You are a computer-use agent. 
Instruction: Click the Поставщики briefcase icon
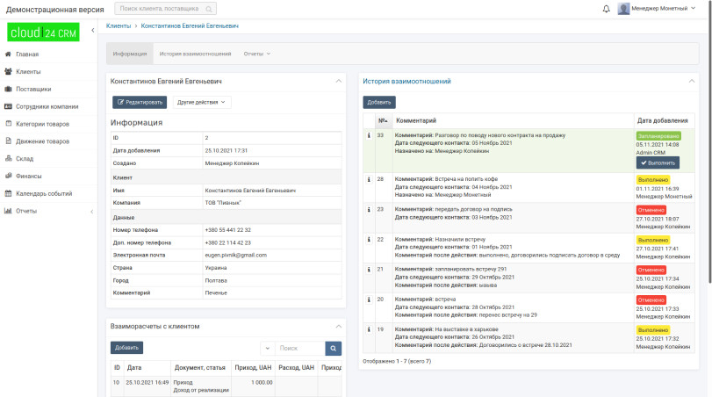[x=9, y=89]
